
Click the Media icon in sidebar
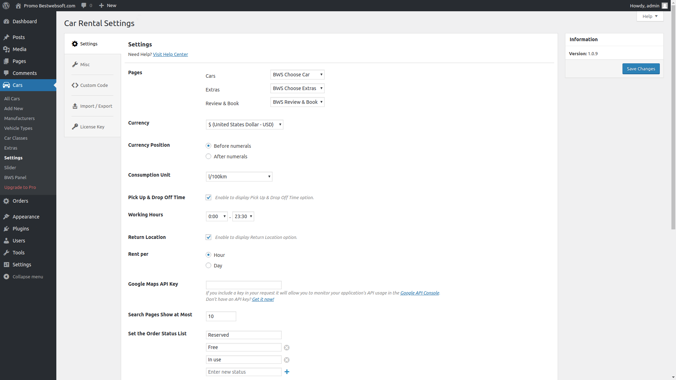pyautogui.click(x=6, y=49)
